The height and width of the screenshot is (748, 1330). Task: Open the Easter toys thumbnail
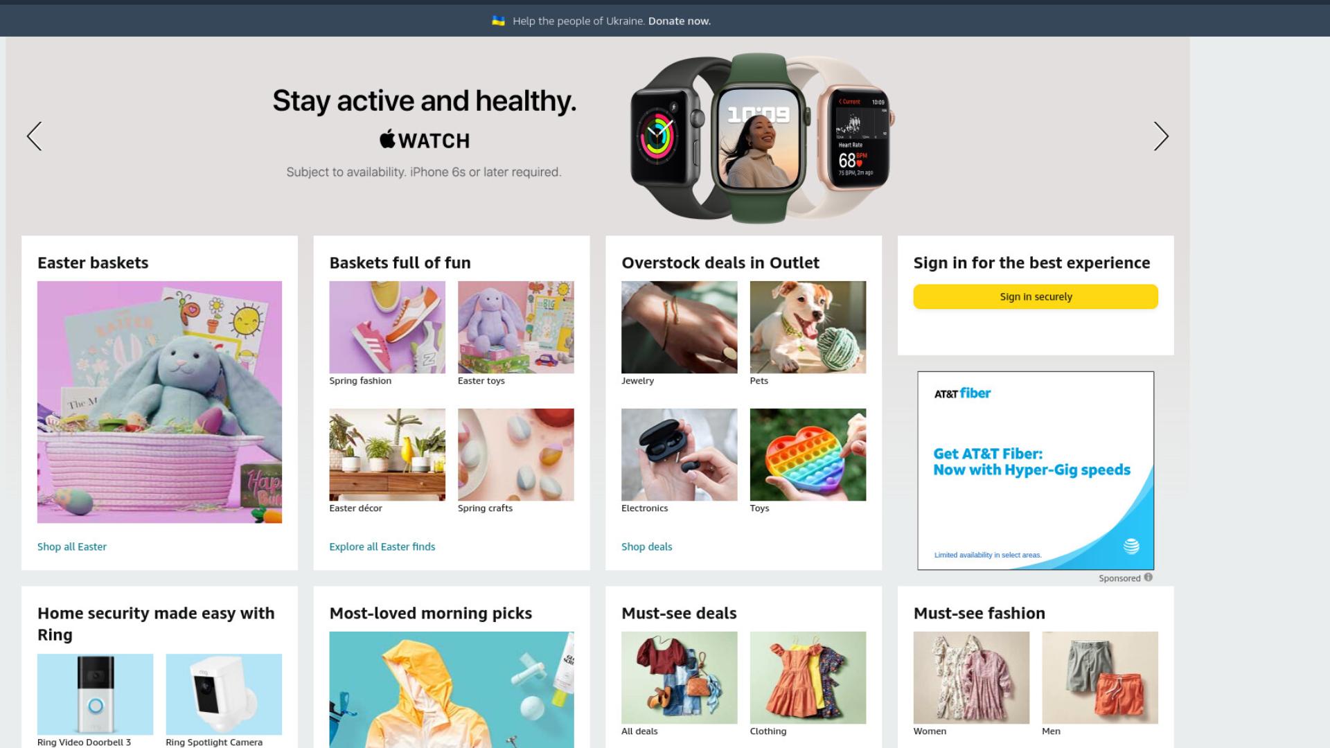[516, 327]
